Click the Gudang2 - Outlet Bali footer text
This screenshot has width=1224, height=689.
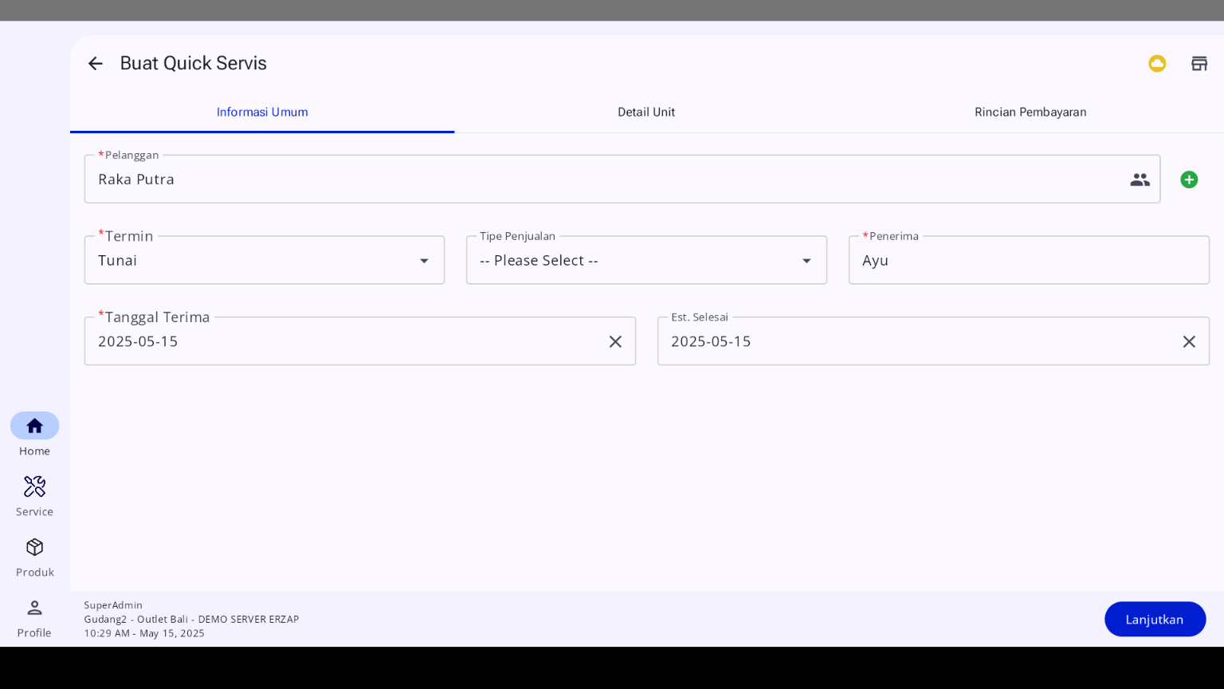point(191,619)
